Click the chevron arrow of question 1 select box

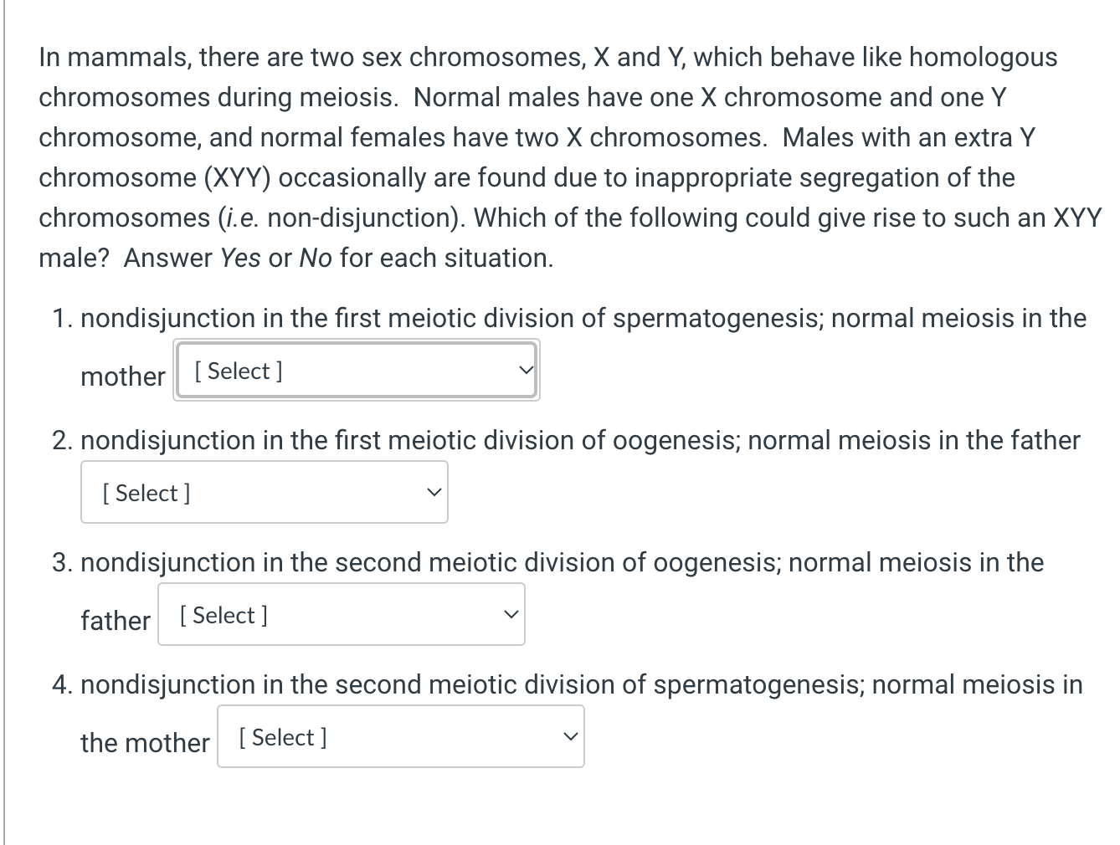pyautogui.click(x=524, y=370)
